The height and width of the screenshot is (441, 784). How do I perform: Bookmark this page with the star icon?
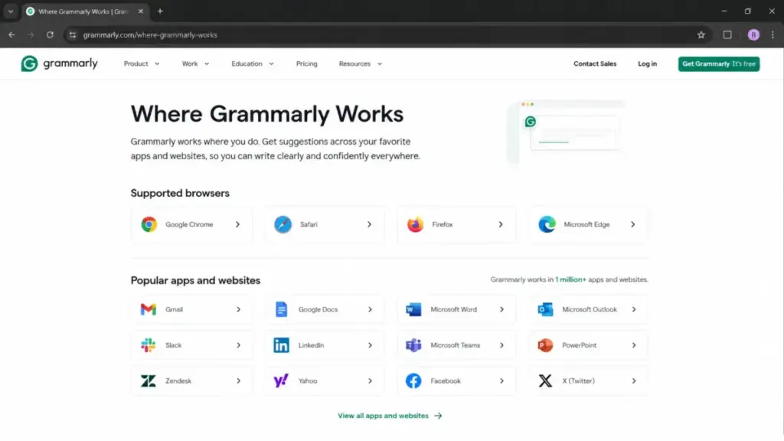[701, 35]
